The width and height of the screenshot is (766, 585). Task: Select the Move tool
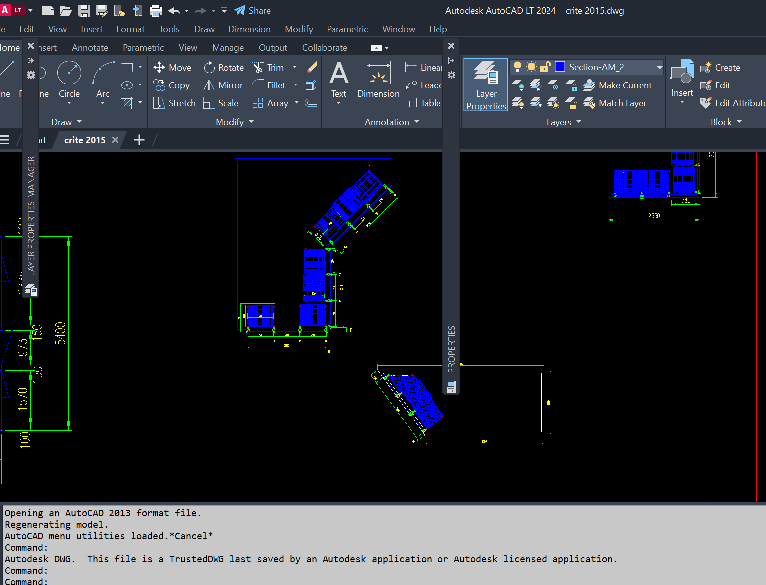(x=172, y=67)
